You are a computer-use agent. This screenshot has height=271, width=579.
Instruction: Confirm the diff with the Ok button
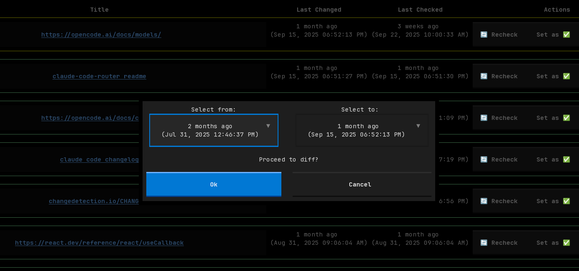(214, 184)
